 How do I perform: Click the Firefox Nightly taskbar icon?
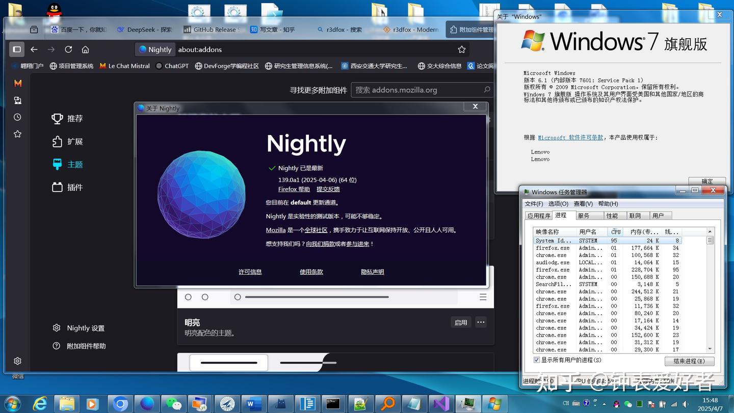point(146,404)
